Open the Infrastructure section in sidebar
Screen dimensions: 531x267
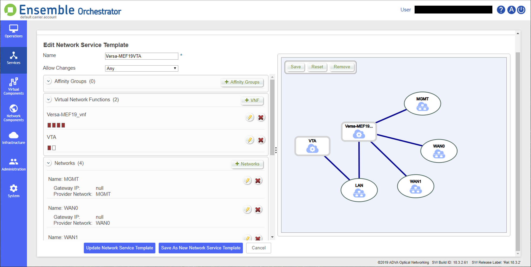pyautogui.click(x=14, y=138)
